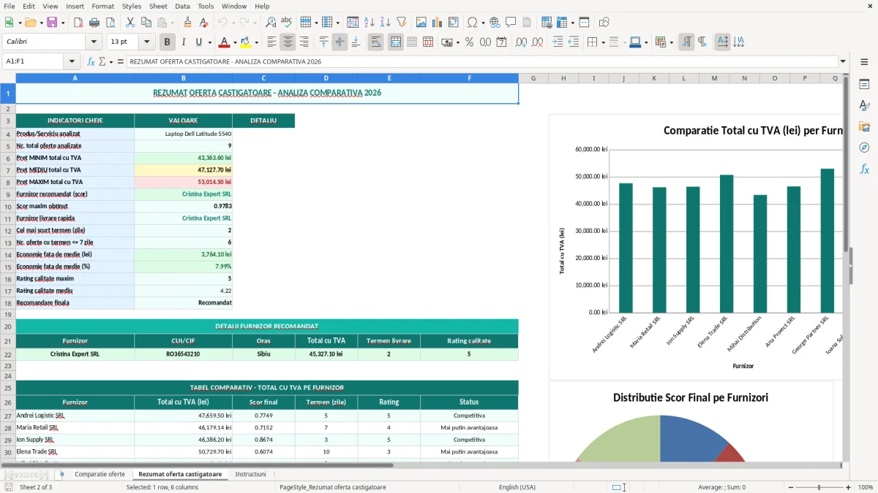
Task: Click the formula equals button
Action: [121, 62]
